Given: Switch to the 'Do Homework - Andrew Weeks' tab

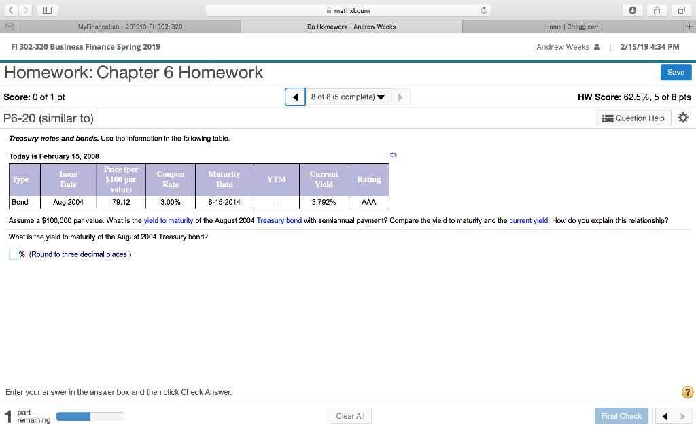Looking at the screenshot, I should (x=351, y=26).
